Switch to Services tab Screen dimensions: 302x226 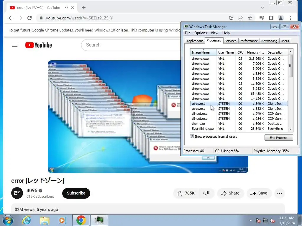tap(230, 41)
